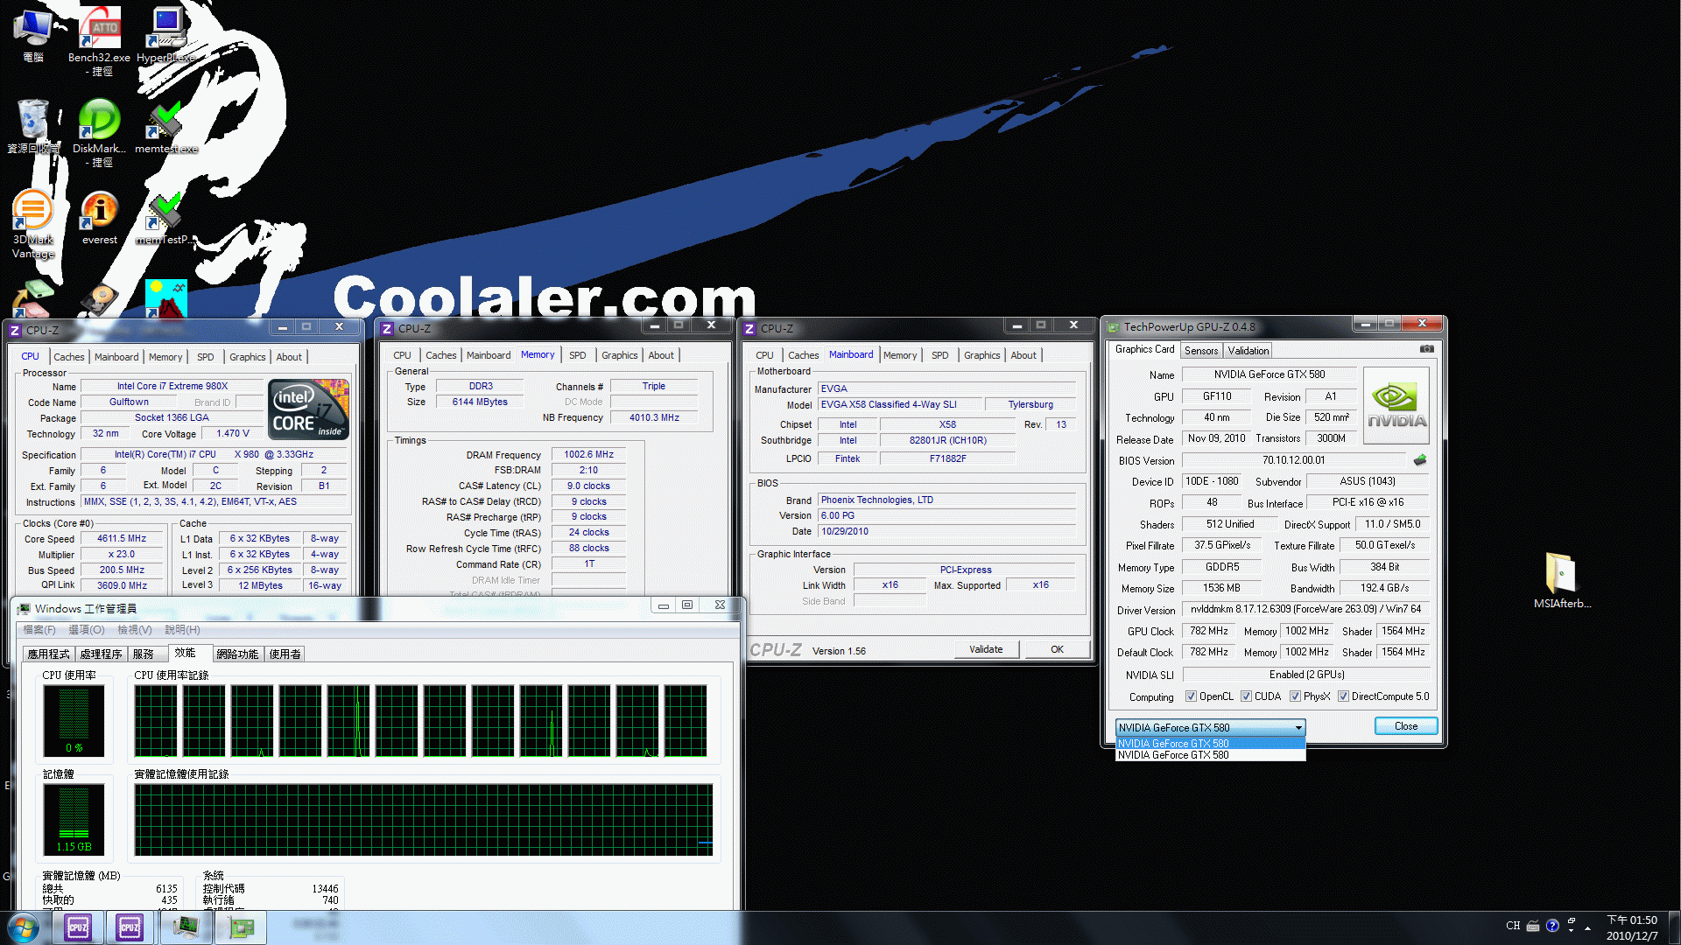Click the Intel Core i7 logo in CPU-Z
The width and height of the screenshot is (1681, 945).
tap(308, 409)
